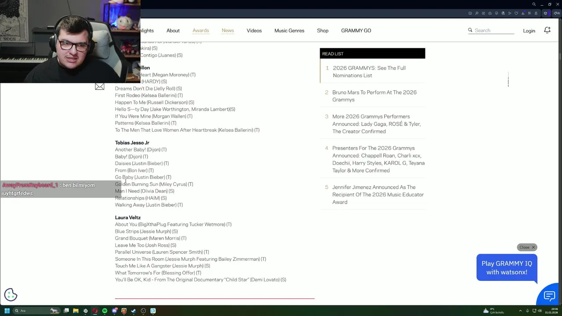Open Task View in the taskbar
The image size is (562, 316).
coord(66,311)
